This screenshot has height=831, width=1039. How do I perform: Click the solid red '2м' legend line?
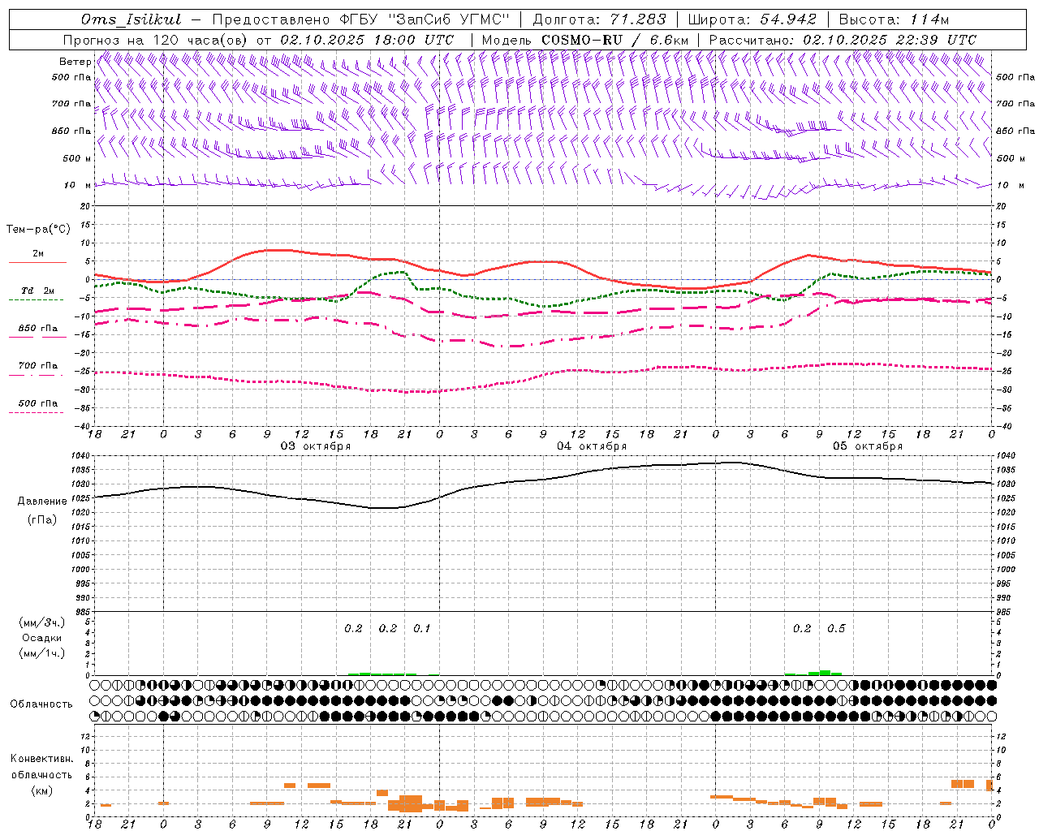tap(37, 263)
